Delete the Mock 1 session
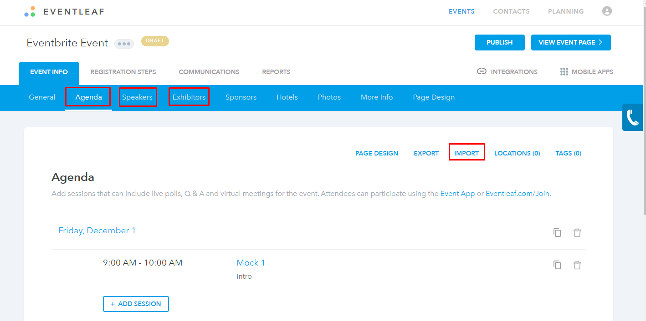 577,264
